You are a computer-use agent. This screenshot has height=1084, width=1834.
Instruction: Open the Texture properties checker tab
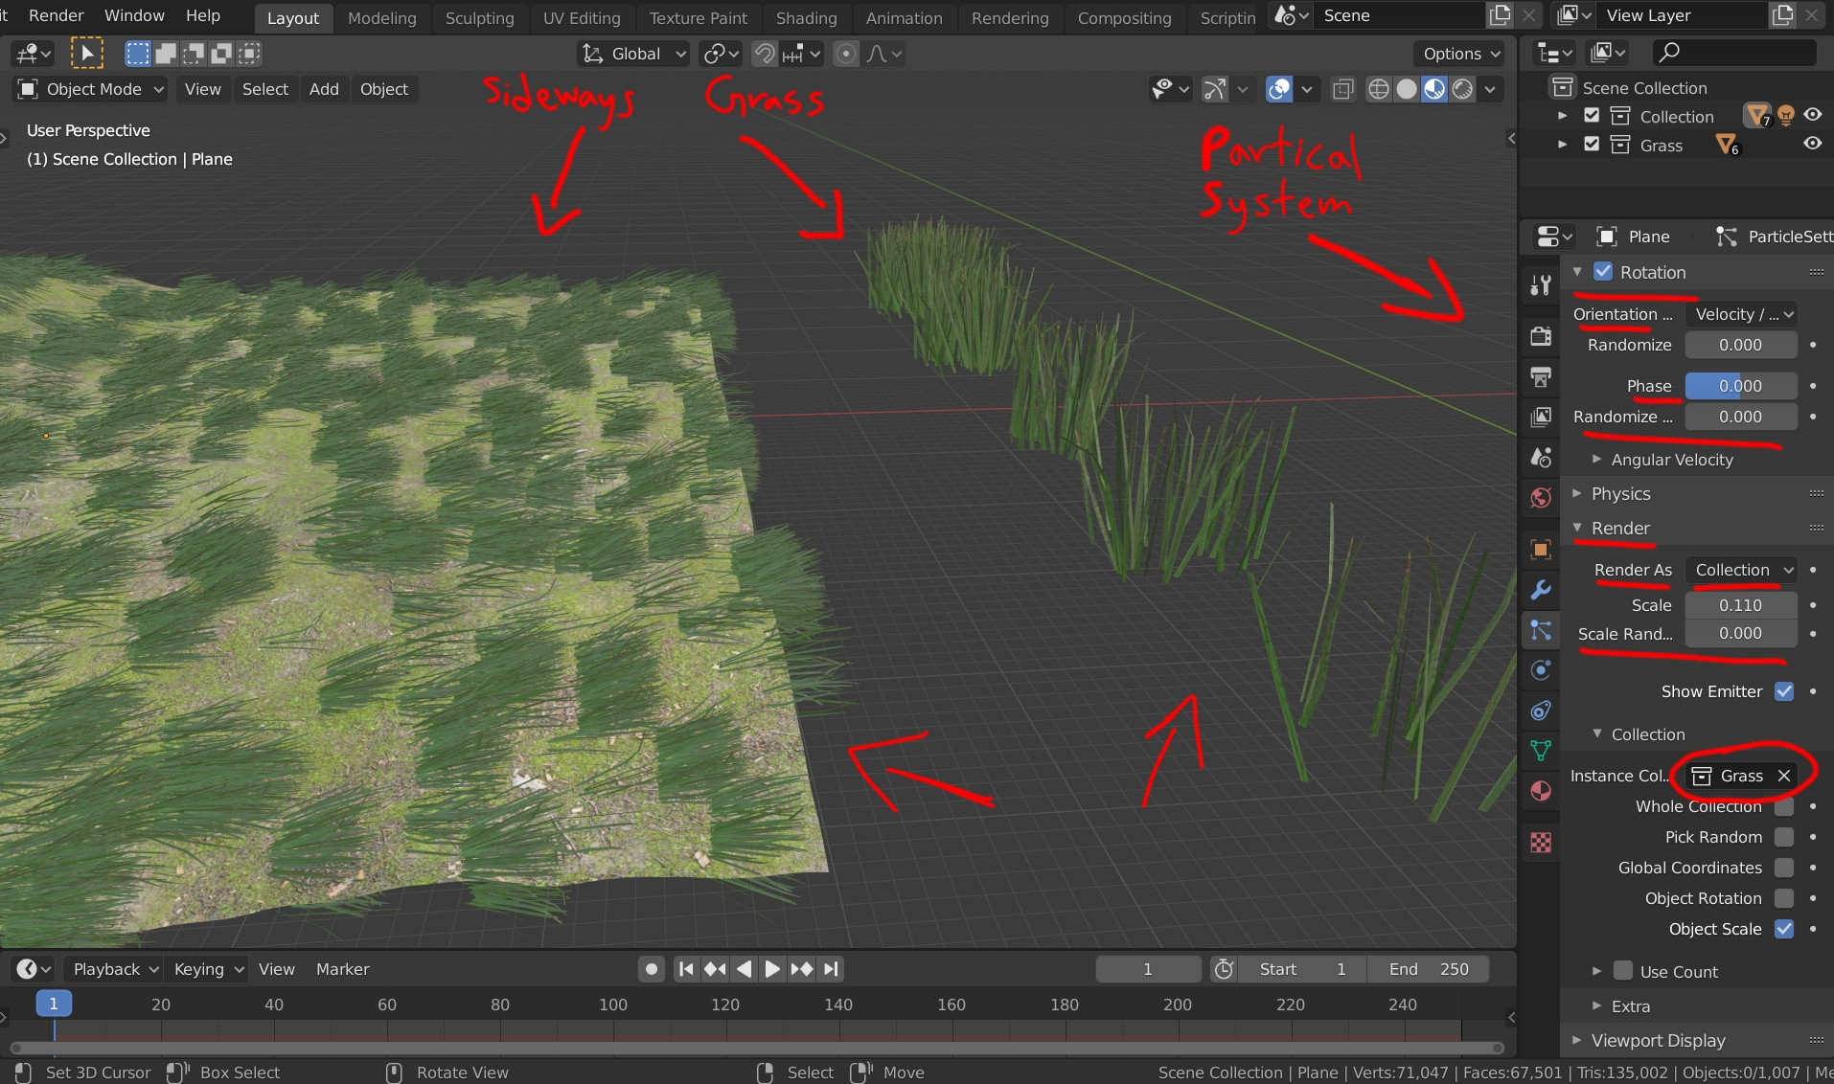tap(1541, 843)
